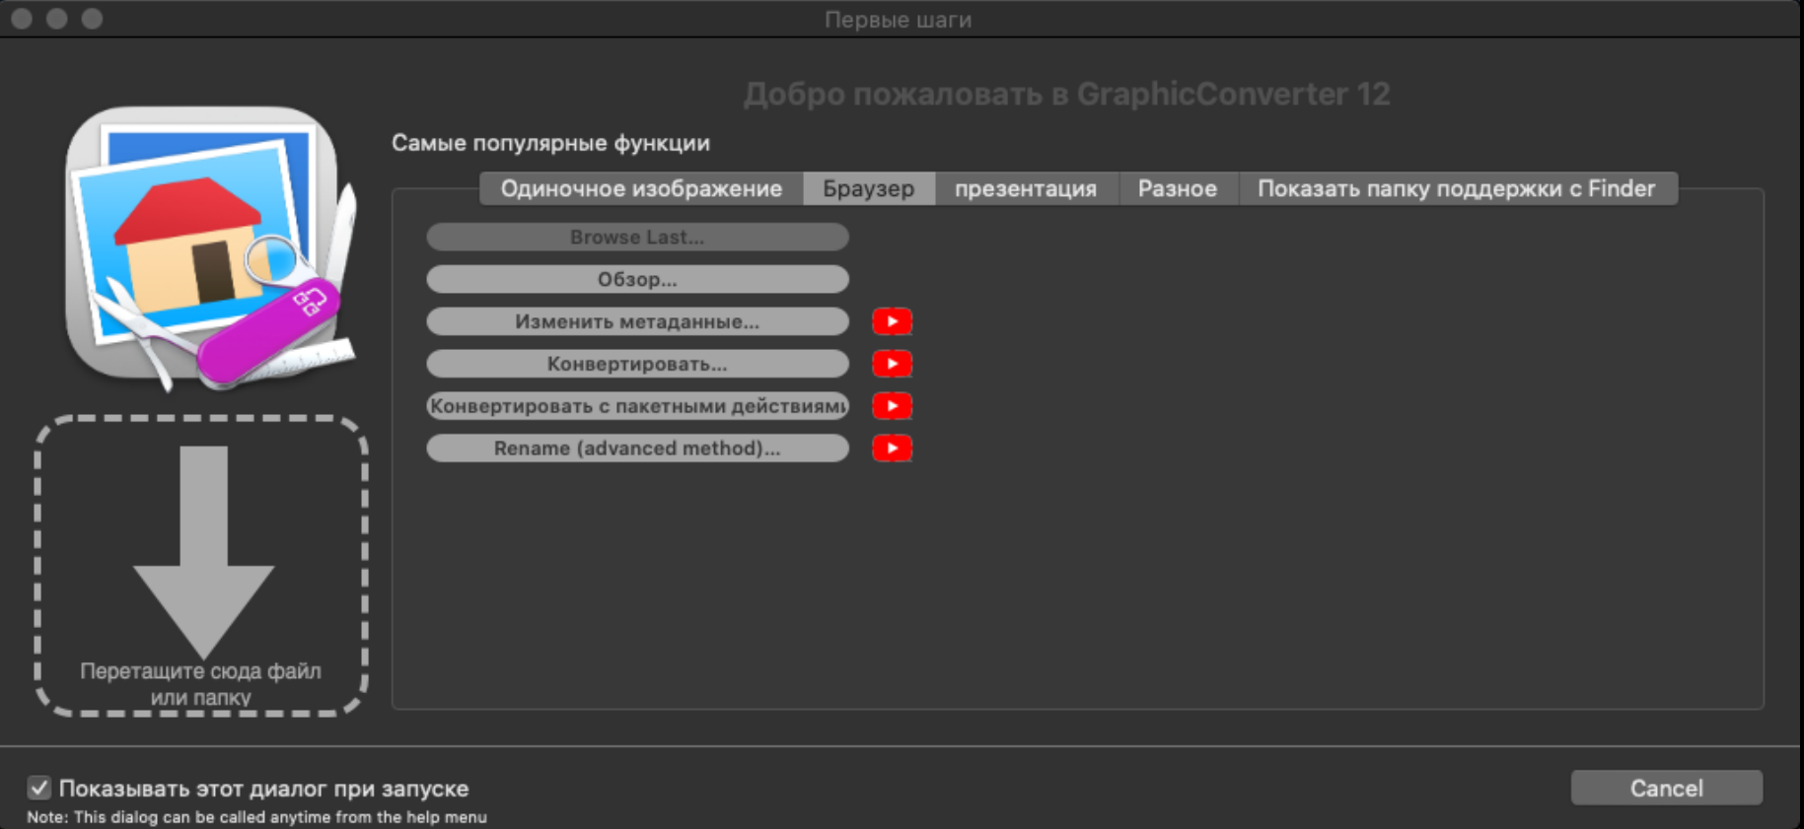Watch YouTube tutorial for batch actions conversion
This screenshot has width=1804, height=829.
(892, 406)
